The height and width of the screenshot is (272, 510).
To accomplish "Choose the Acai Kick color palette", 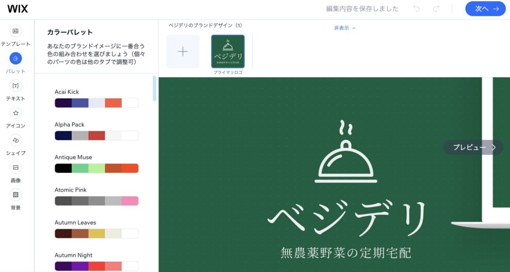I will 96,103.
